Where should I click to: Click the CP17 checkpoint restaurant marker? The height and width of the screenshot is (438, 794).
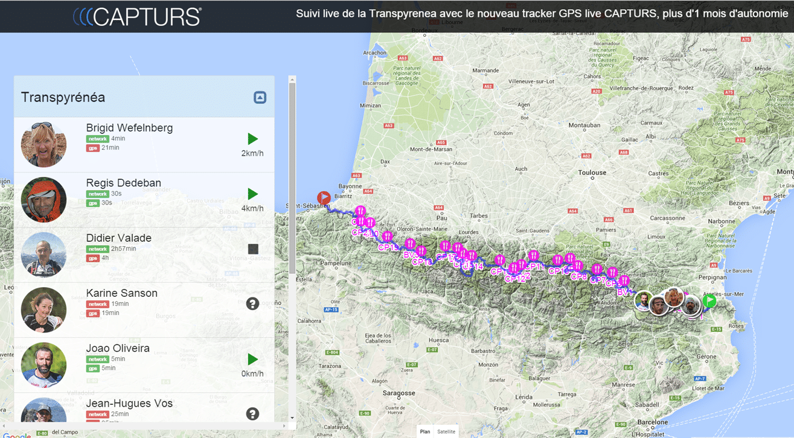pyautogui.click(x=446, y=246)
